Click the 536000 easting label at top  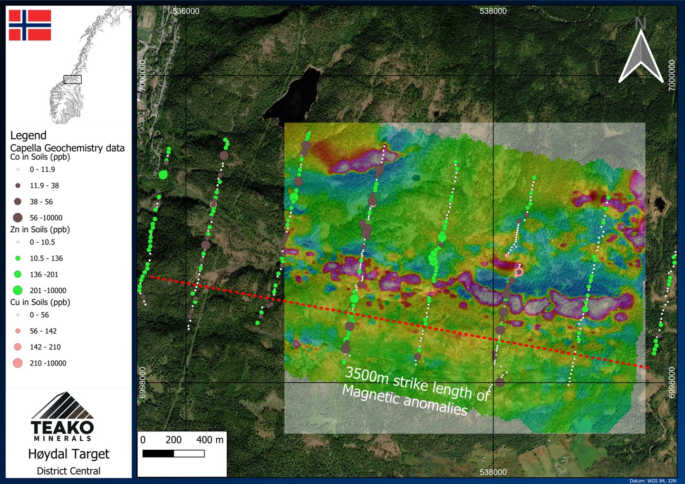pyautogui.click(x=188, y=11)
